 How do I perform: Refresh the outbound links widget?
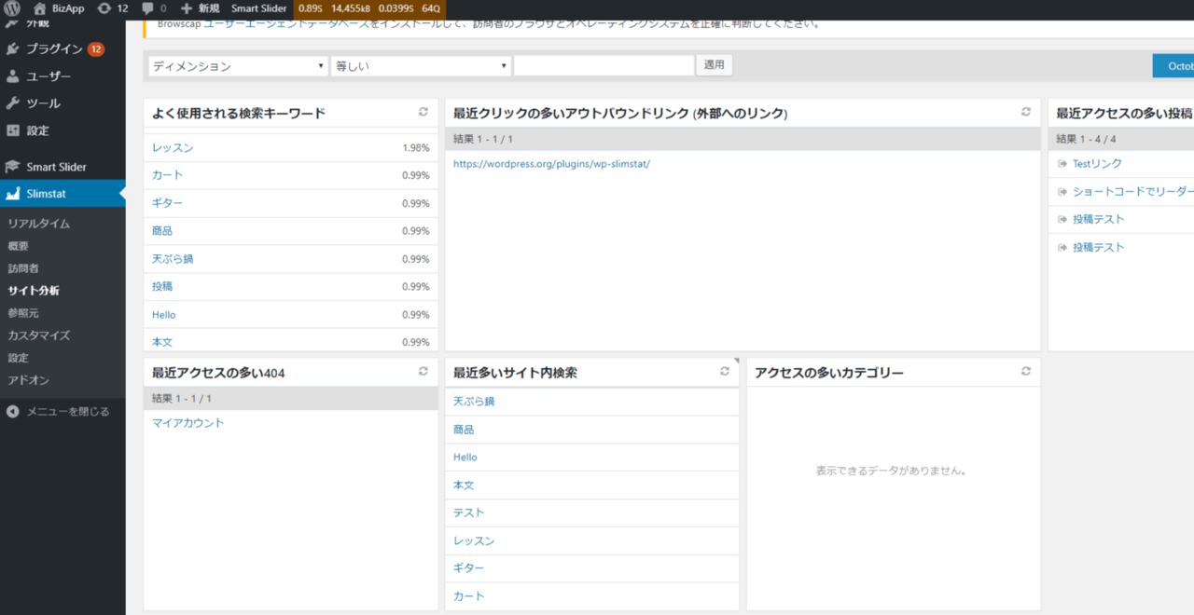pos(1025,112)
